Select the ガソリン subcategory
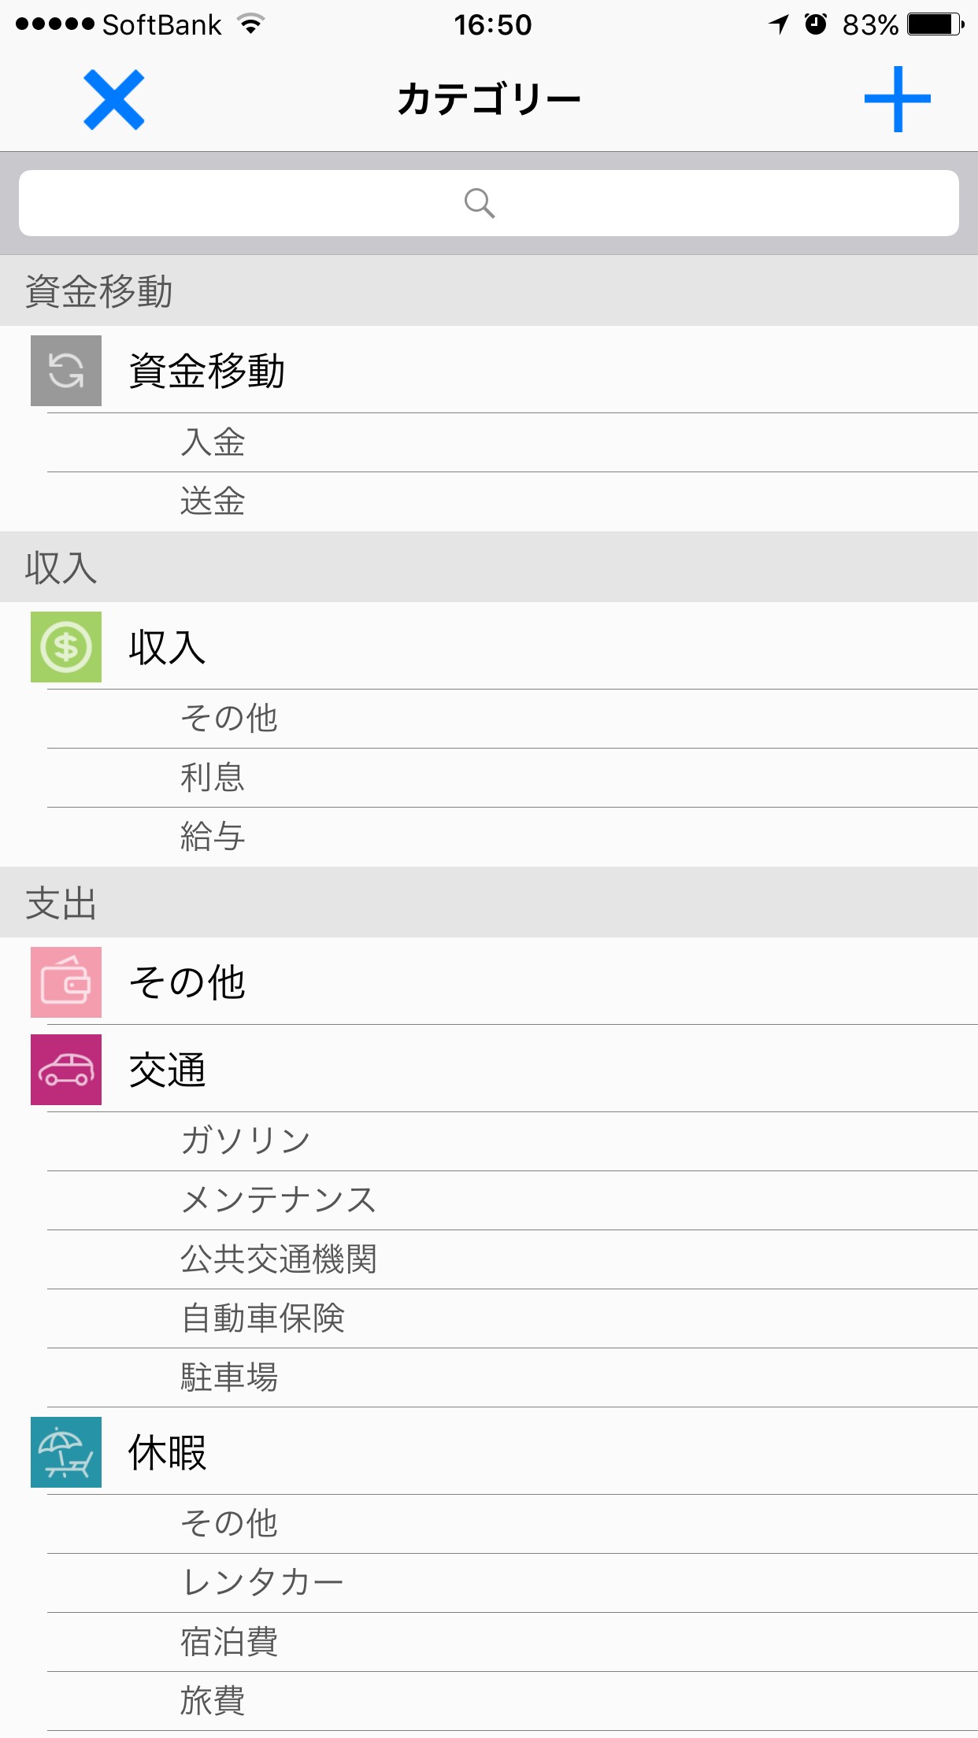Image resolution: width=978 pixels, height=1738 pixels. click(x=246, y=1141)
